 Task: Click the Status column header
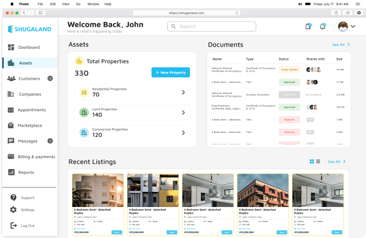click(x=283, y=59)
